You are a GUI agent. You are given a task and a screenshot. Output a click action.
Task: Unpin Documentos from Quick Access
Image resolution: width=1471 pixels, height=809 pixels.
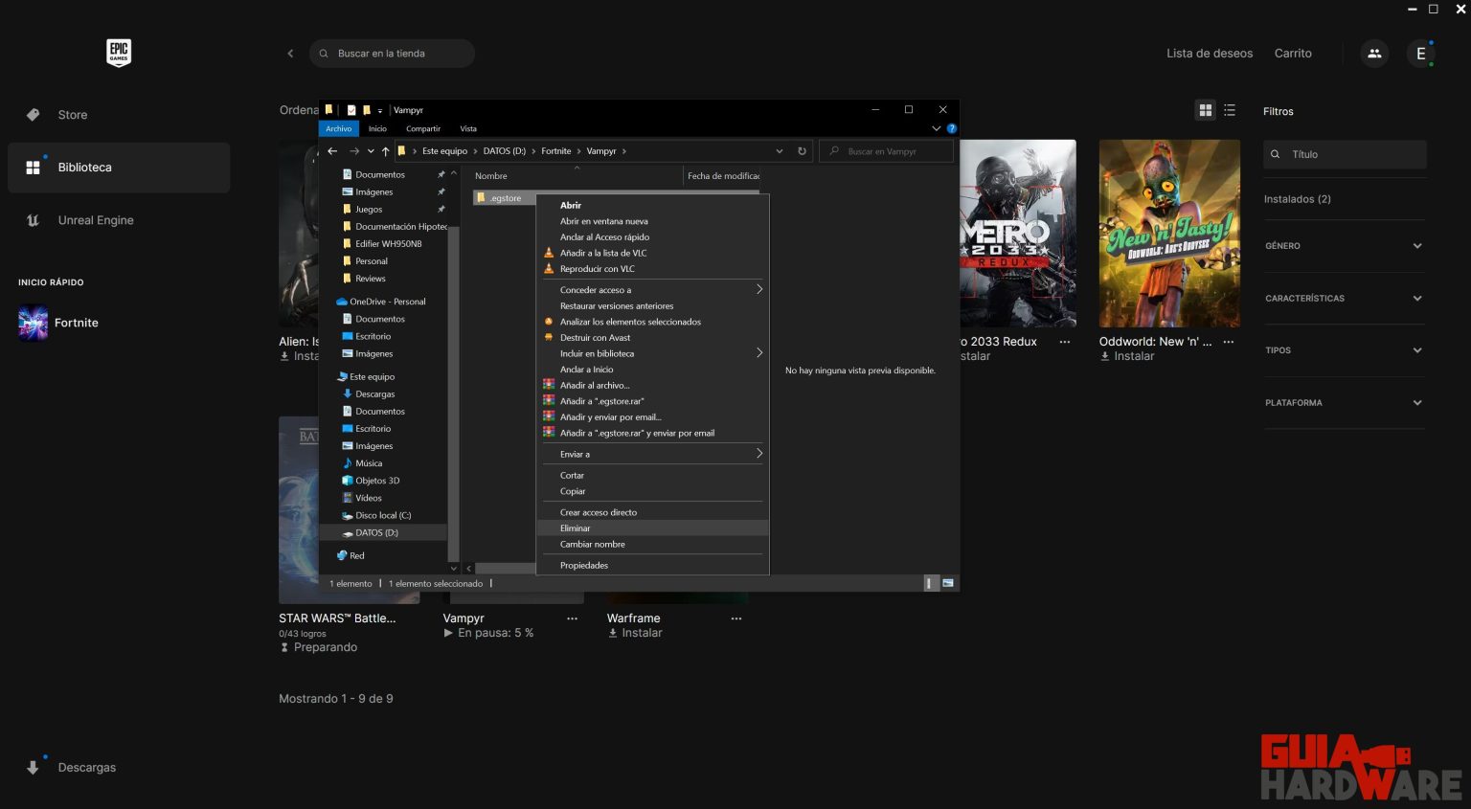[441, 174]
